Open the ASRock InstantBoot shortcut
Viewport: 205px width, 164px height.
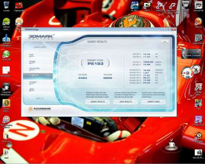[x=6, y=40]
